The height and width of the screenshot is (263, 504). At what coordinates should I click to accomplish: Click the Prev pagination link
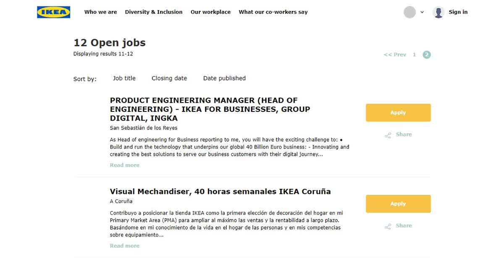coord(395,54)
